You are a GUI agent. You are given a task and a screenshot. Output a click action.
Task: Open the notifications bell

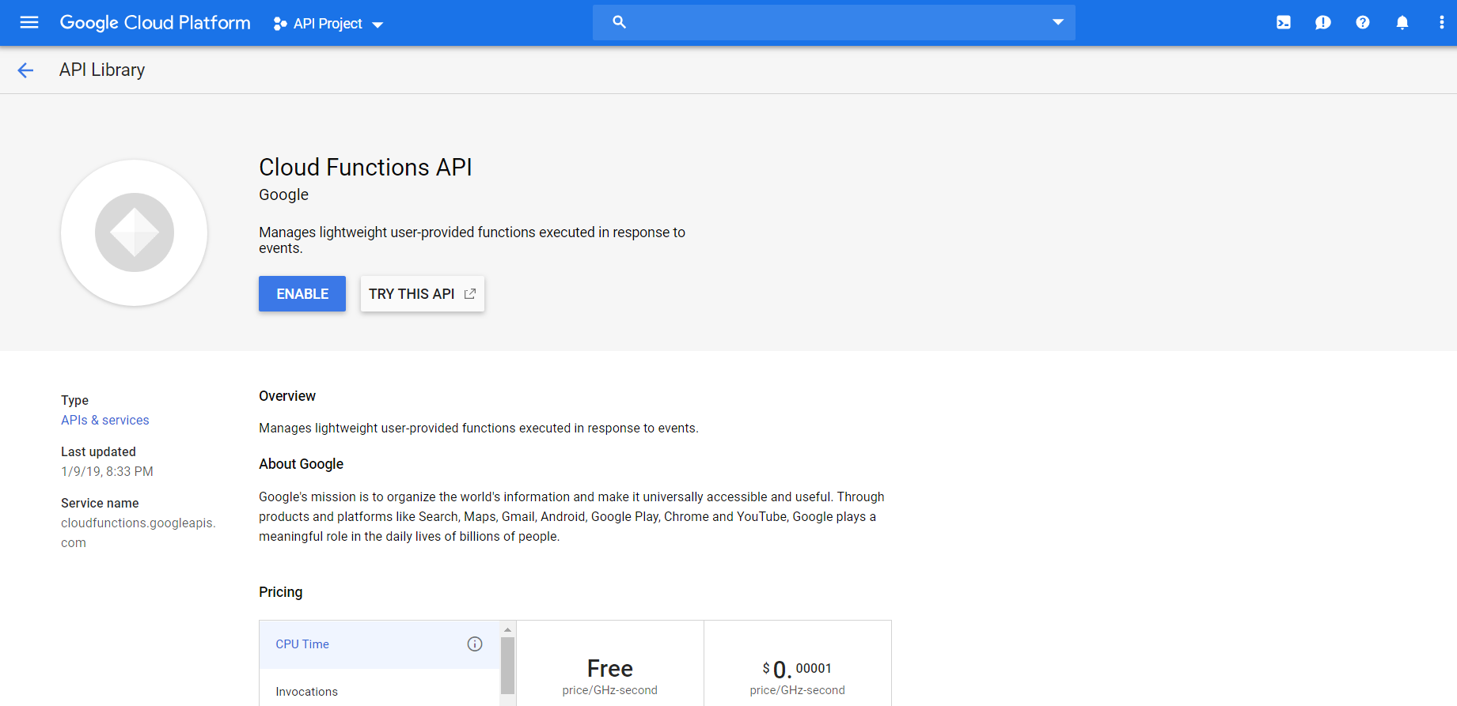(1402, 23)
